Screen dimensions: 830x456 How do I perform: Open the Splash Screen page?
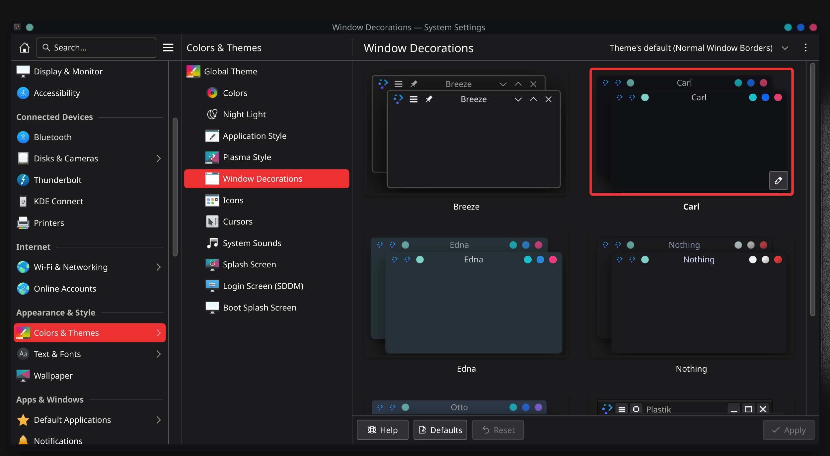pos(266,264)
